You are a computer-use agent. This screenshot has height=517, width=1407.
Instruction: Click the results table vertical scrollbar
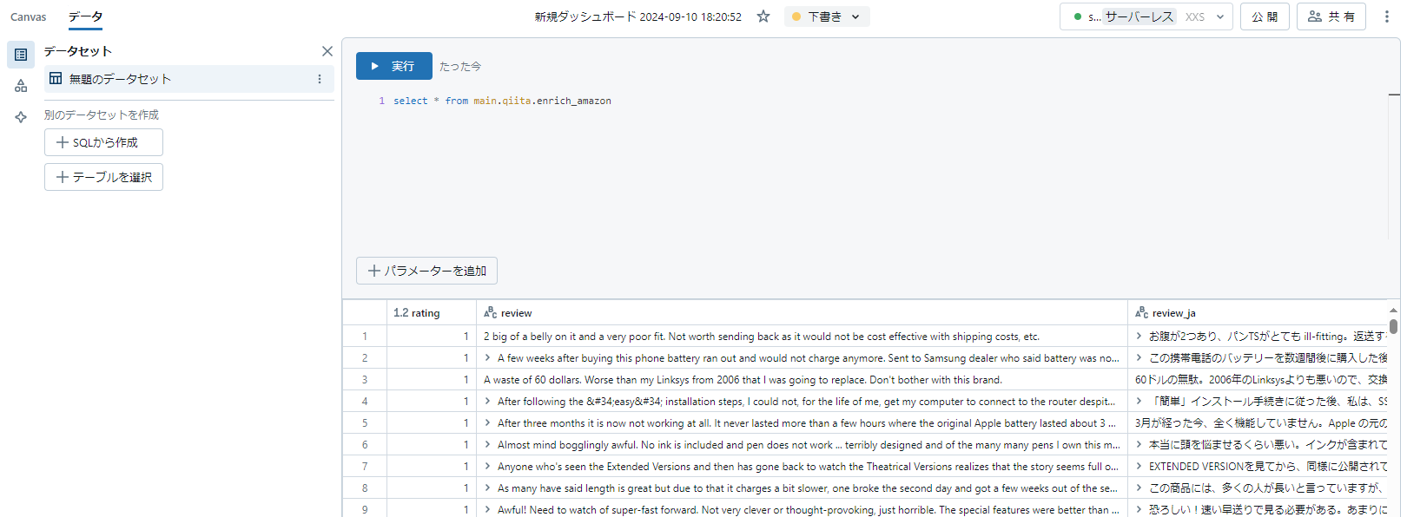coord(1393,326)
